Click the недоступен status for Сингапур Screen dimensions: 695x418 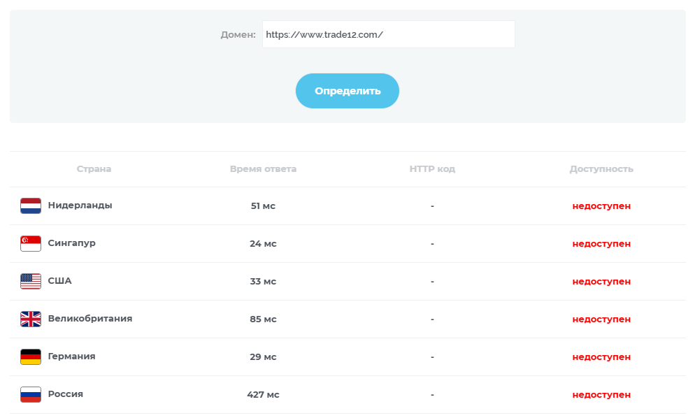click(x=601, y=244)
